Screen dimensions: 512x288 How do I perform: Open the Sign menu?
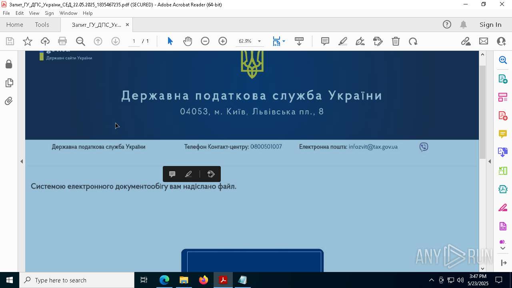[49, 13]
